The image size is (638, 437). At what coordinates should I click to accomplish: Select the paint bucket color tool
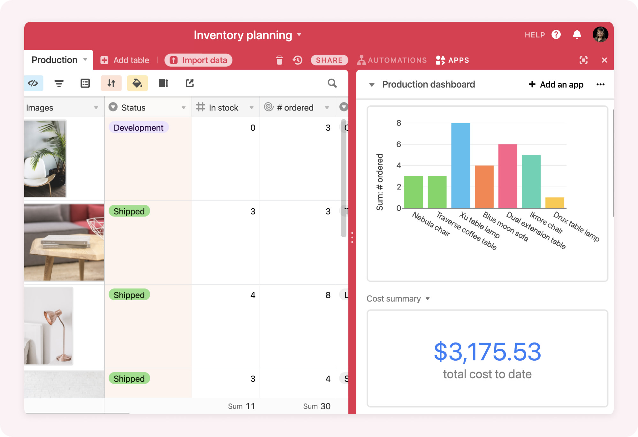pos(137,83)
